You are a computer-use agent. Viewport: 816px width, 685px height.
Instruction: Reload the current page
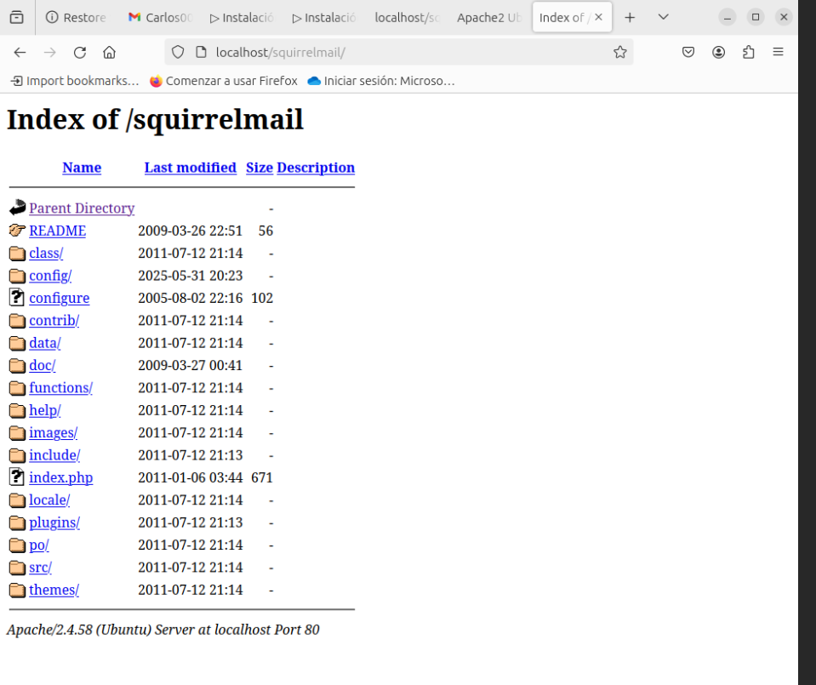pyautogui.click(x=80, y=52)
